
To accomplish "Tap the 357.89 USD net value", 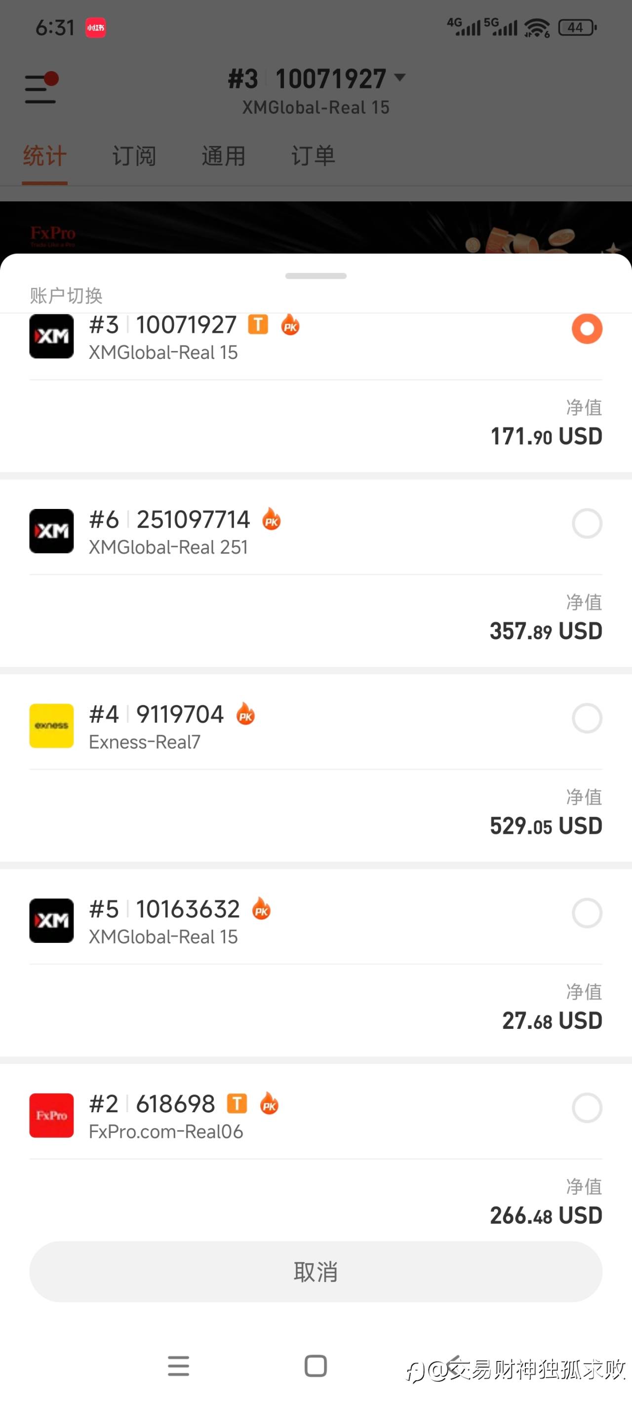I will coord(545,631).
